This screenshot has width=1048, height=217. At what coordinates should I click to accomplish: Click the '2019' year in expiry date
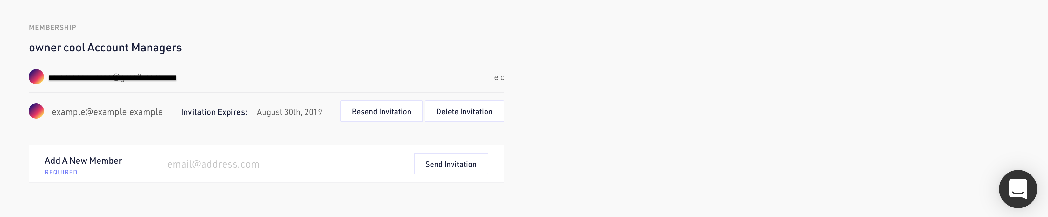(x=313, y=112)
